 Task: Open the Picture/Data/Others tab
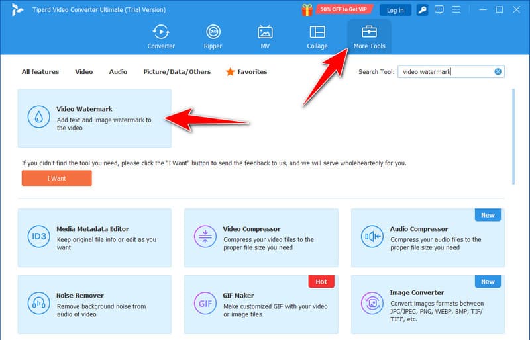[177, 72]
